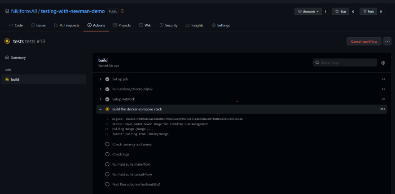Open the Wiki tab
Image resolution: width=395 pixels, height=194 pixels.
pos(145,25)
